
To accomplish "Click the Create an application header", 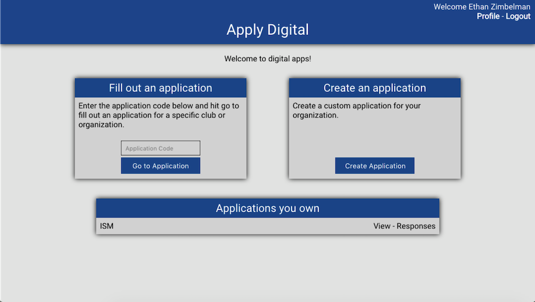I will click(375, 88).
